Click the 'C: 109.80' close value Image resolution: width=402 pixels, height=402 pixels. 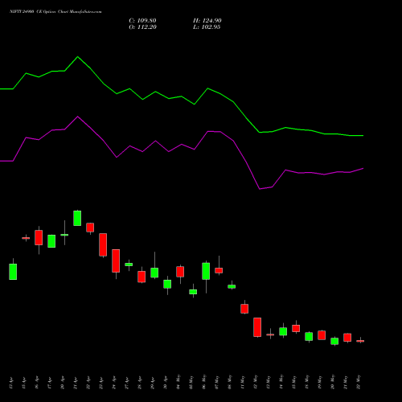click(142, 21)
